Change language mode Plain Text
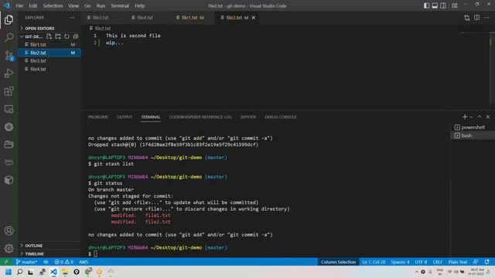495x278 pixels. click(457, 262)
